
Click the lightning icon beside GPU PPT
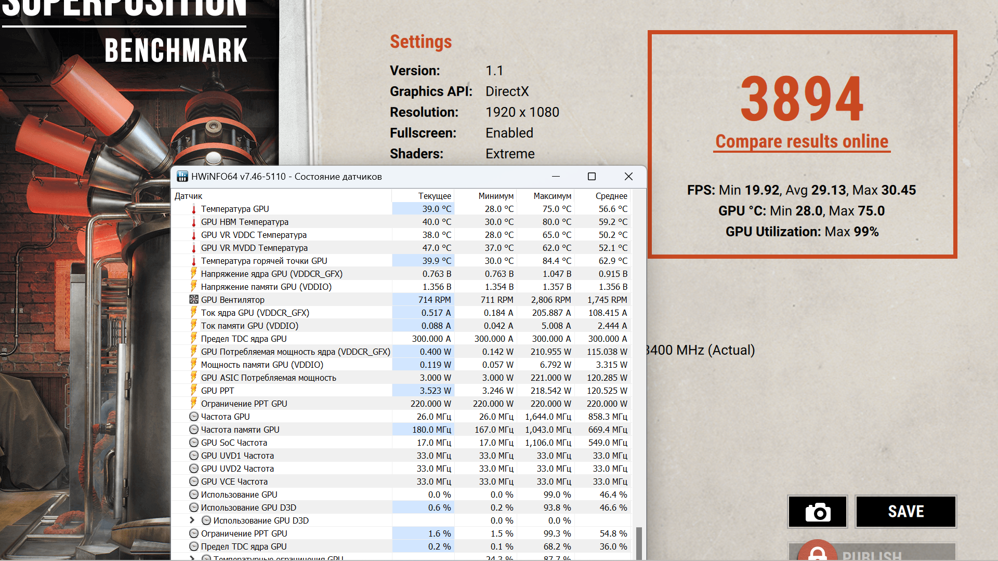[194, 390]
